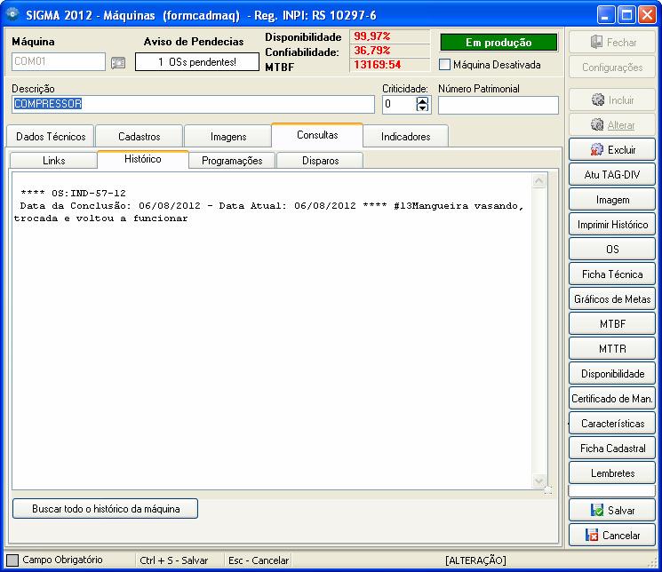Minimize the SIGMA 2012 window
The image size is (662, 572).
pos(605,15)
